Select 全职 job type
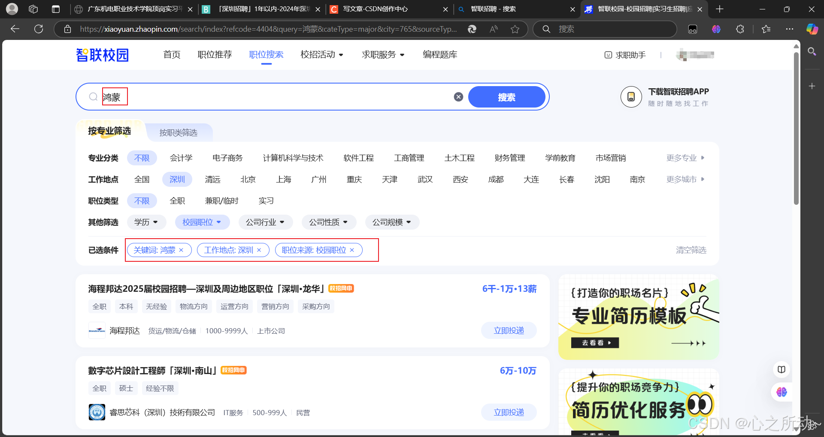The height and width of the screenshot is (437, 824). click(177, 201)
